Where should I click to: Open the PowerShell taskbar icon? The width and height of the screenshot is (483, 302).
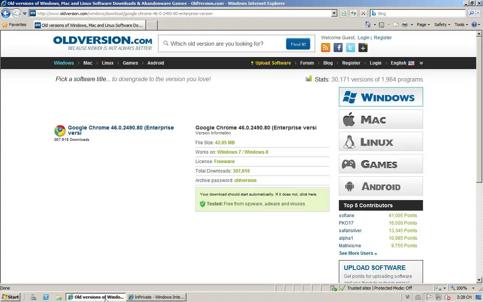click(x=46, y=297)
